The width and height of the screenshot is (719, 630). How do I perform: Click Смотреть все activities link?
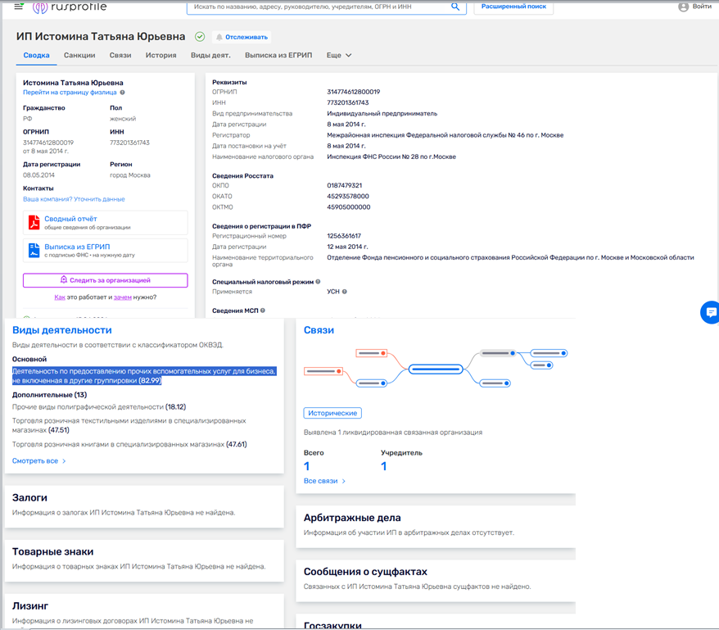point(35,460)
